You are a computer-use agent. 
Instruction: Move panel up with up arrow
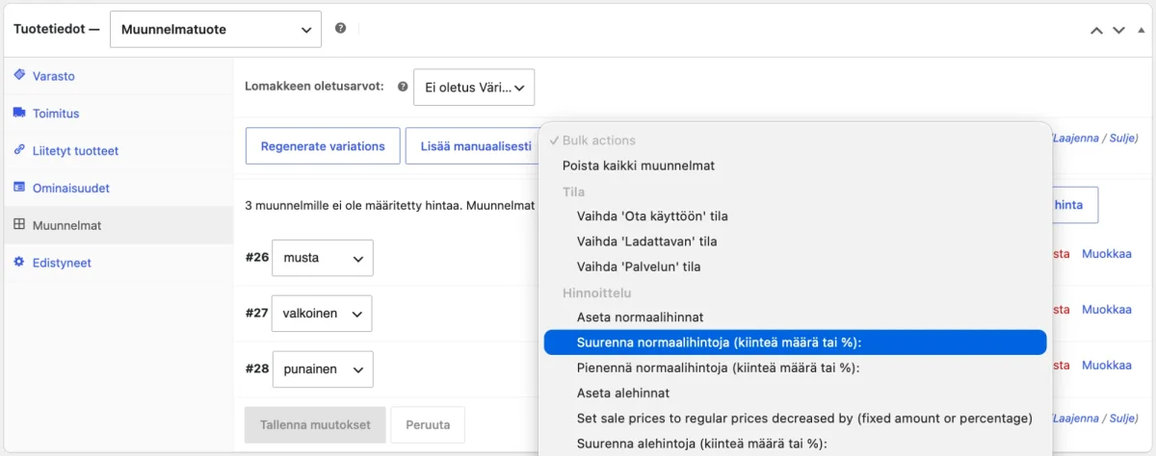tap(1096, 30)
